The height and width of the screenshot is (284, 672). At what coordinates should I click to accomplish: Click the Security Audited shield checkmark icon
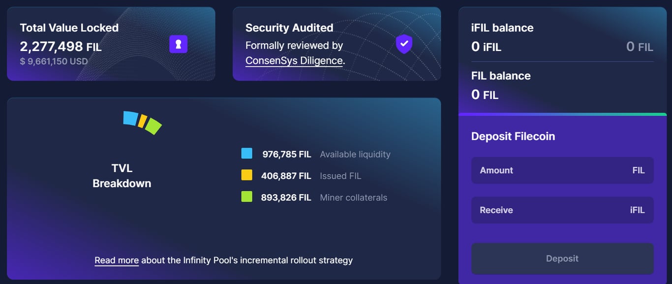(x=403, y=44)
